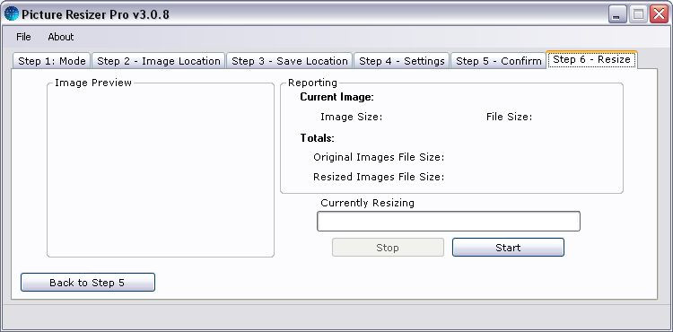Viewport: 673px width, 332px height.
Task: Click the window title bar text
Action: [95, 14]
